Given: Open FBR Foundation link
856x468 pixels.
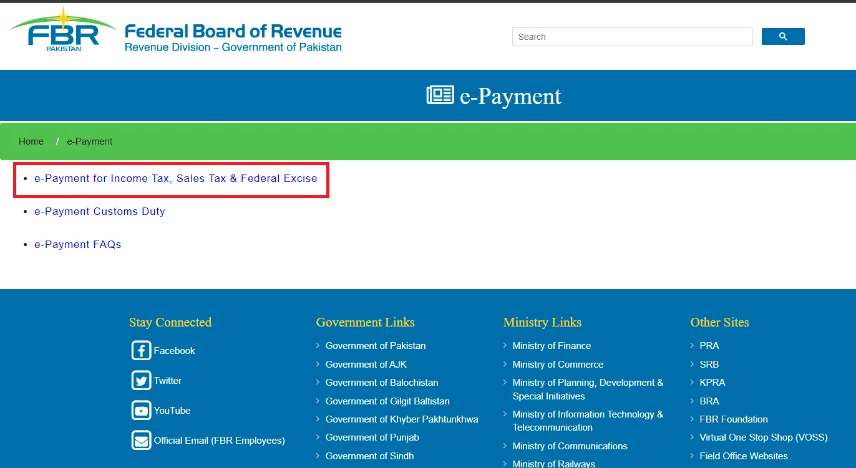Looking at the screenshot, I should (734, 419).
